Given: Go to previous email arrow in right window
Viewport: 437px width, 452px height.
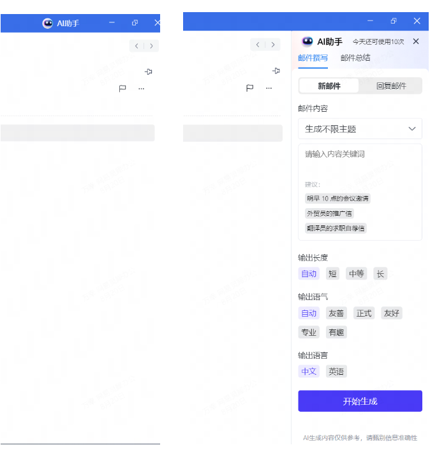Looking at the screenshot, I should click(258, 45).
